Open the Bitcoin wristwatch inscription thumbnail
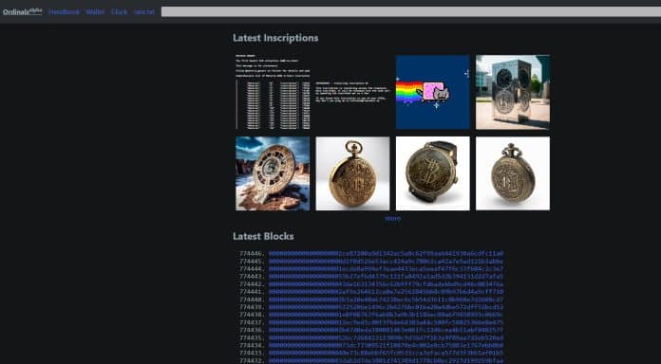The height and width of the screenshot is (364, 661). [x=432, y=173]
